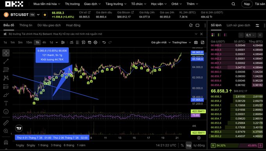266x151 pixels.
Task: Toggle log scale on chart
Action: [x=189, y=145]
